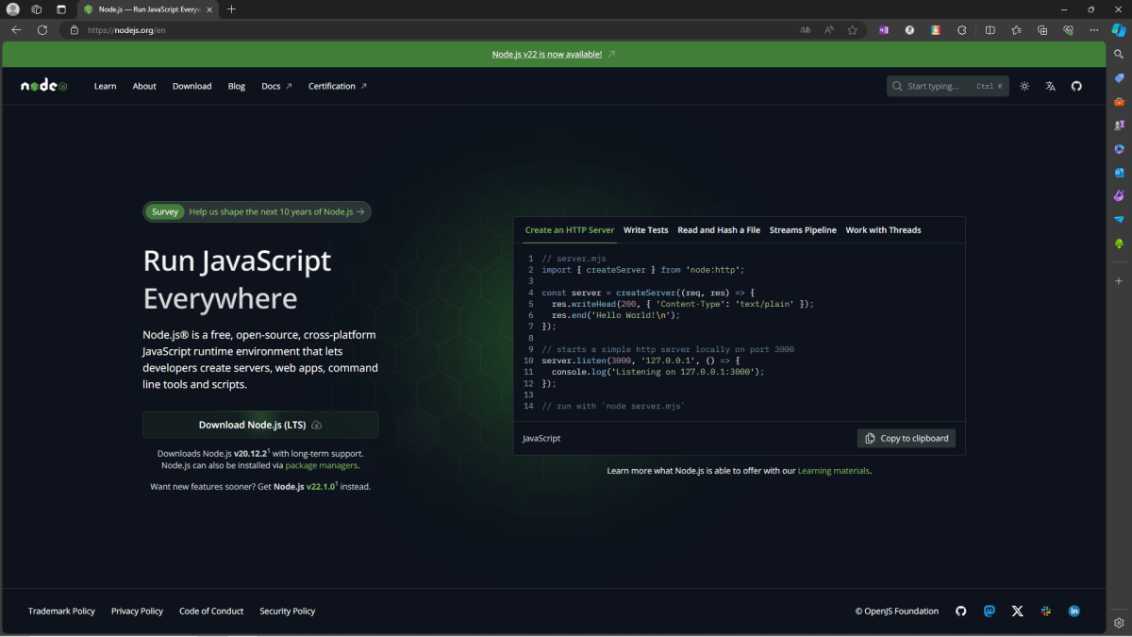Click the sidebar search icon
Screen dimensions: 1132x637
pyautogui.click(x=1119, y=55)
